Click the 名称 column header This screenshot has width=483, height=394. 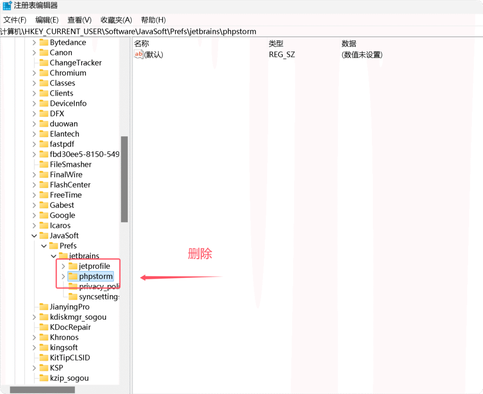[x=142, y=43]
